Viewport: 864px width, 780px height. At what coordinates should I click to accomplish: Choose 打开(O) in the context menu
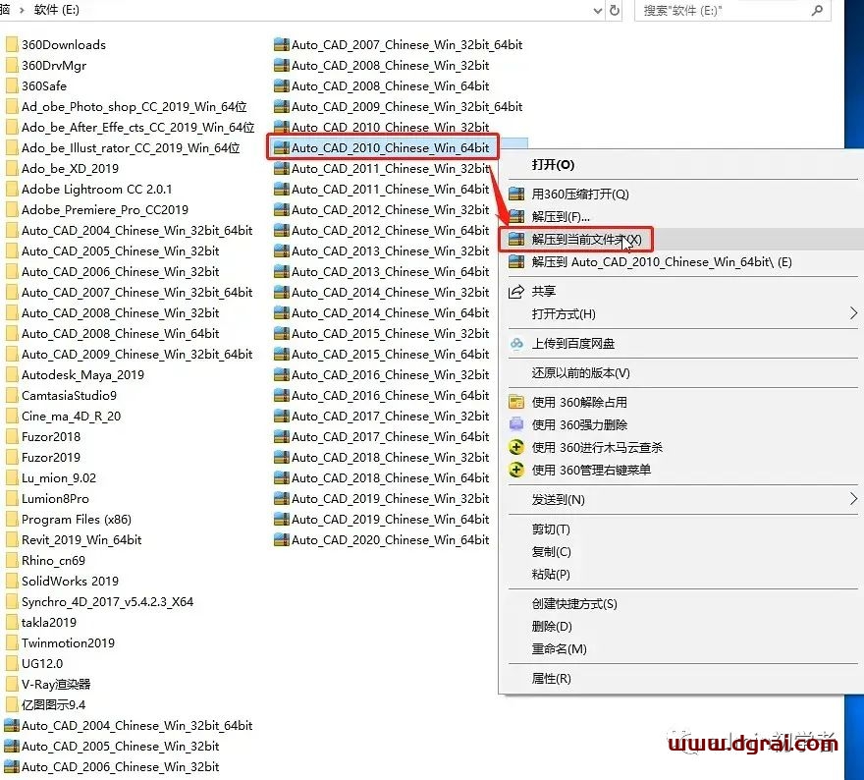click(553, 165)
